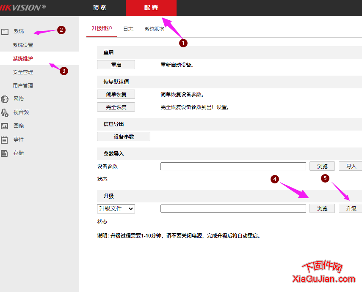Click the 升级 button
The height and width of the screenshot is (292, 362).
[x=351, y=209]
